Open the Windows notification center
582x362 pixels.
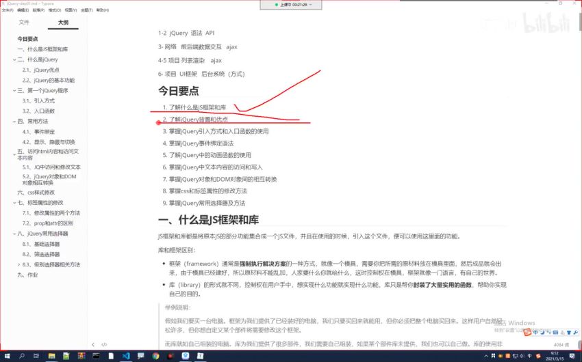coord(572,356)
